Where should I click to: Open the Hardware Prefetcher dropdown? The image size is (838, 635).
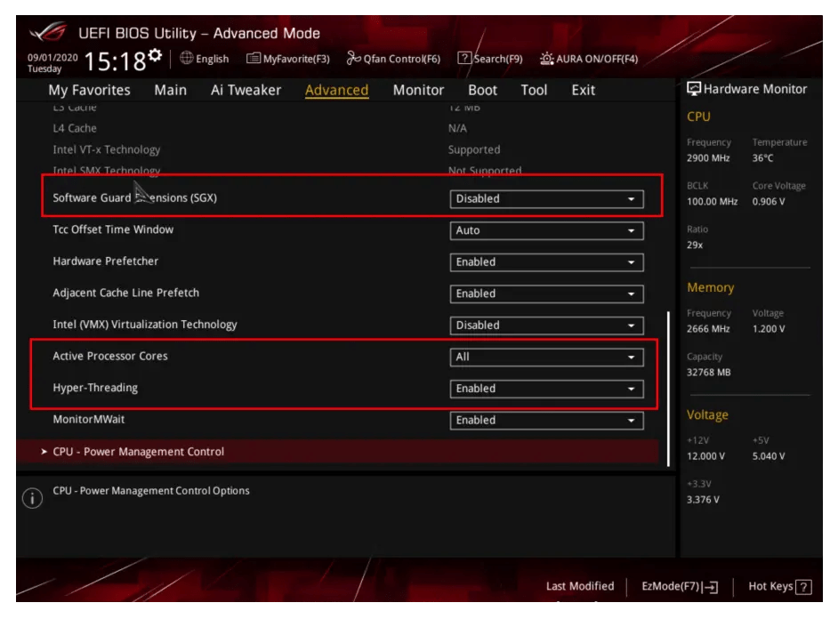pyautogui.click(x=546, y=261)
